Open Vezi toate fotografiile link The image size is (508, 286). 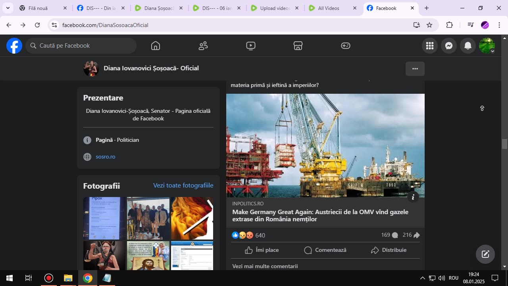click(183, 186)
